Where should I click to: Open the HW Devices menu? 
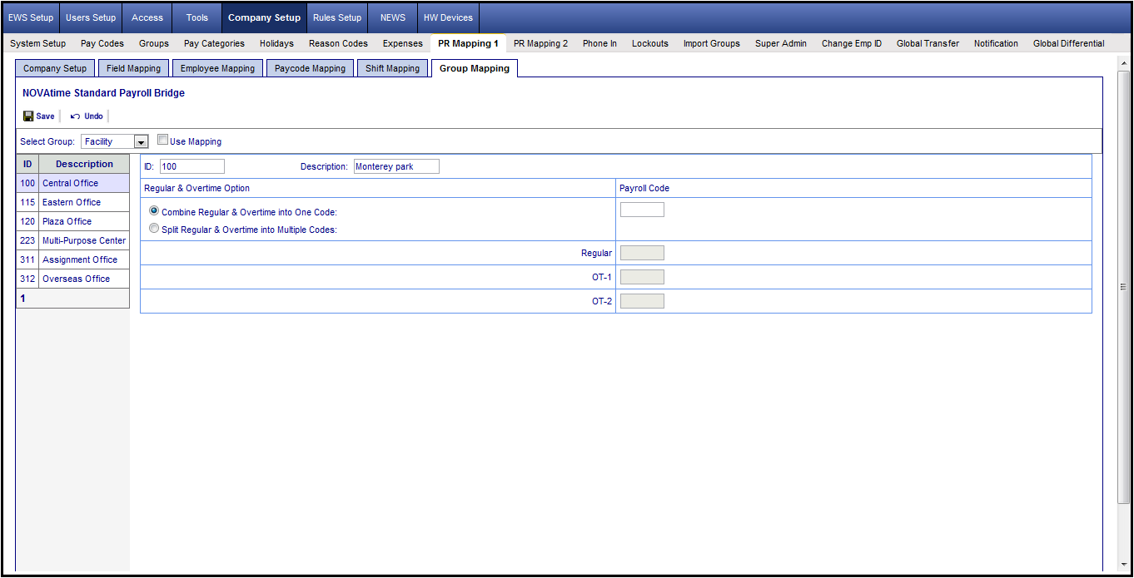448,17
